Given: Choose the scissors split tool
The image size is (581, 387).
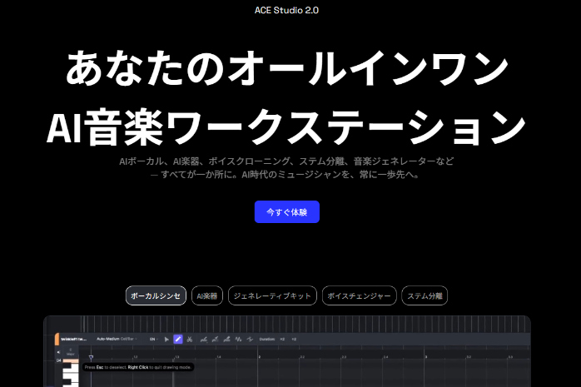Looking at the screenshot, I should coord(190,339).
